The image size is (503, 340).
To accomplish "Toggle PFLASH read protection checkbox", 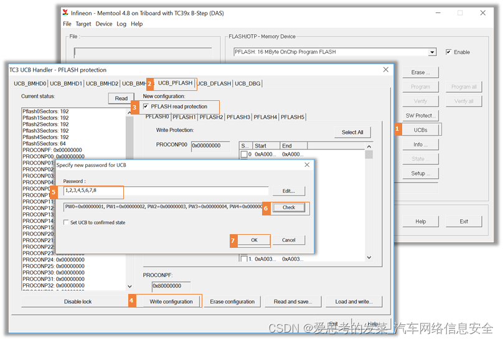I will point(146,106).
